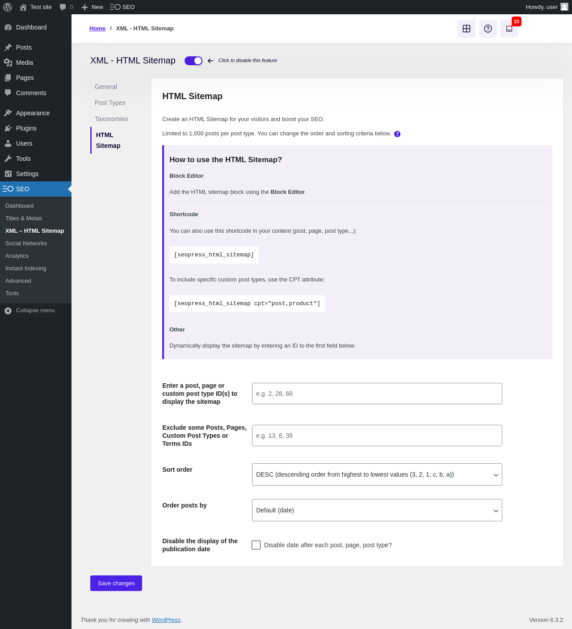Viewport: 572px width, 629px height.
Task: Click the Collapse menu arrow icon
Action: click(x=8, y=310)
